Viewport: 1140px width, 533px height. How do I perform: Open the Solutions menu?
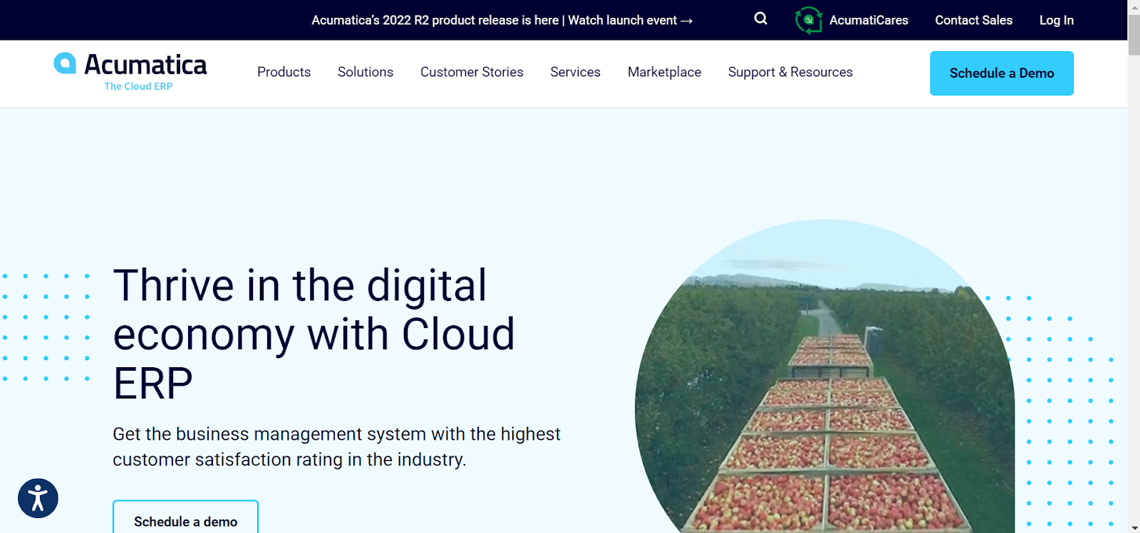tap(366, 72)
